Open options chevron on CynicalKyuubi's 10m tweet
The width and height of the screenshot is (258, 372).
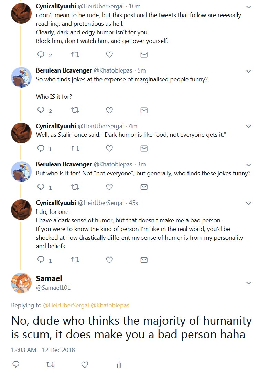coord(248,7)
